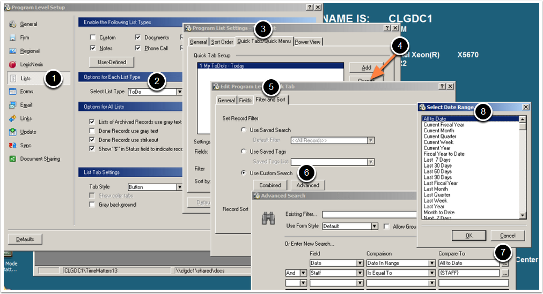Select '1 My ToDo's - Today' quick tab entry
This screenshot has width=543, height=294.
pos(270,66)
